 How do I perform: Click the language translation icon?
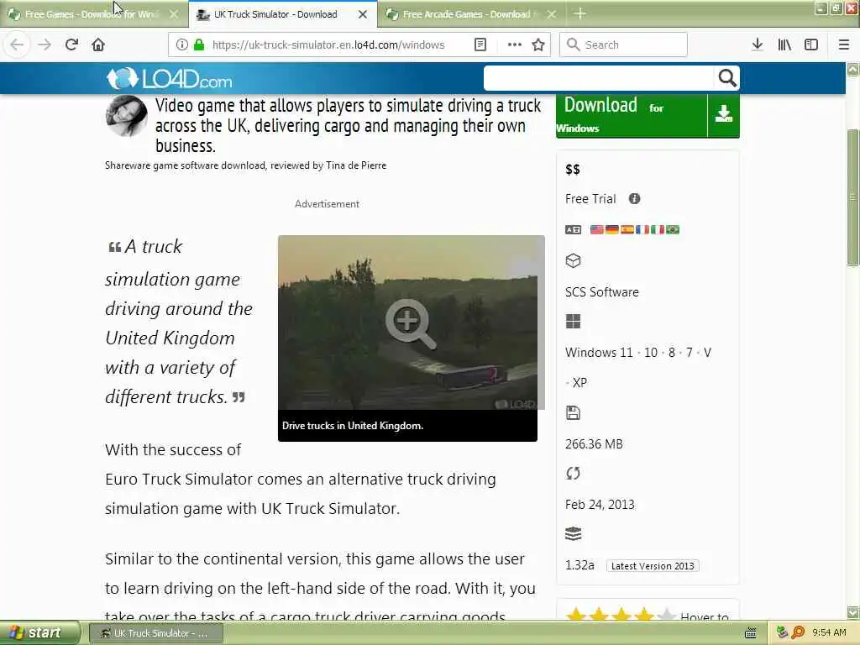[x=573, y=230]
